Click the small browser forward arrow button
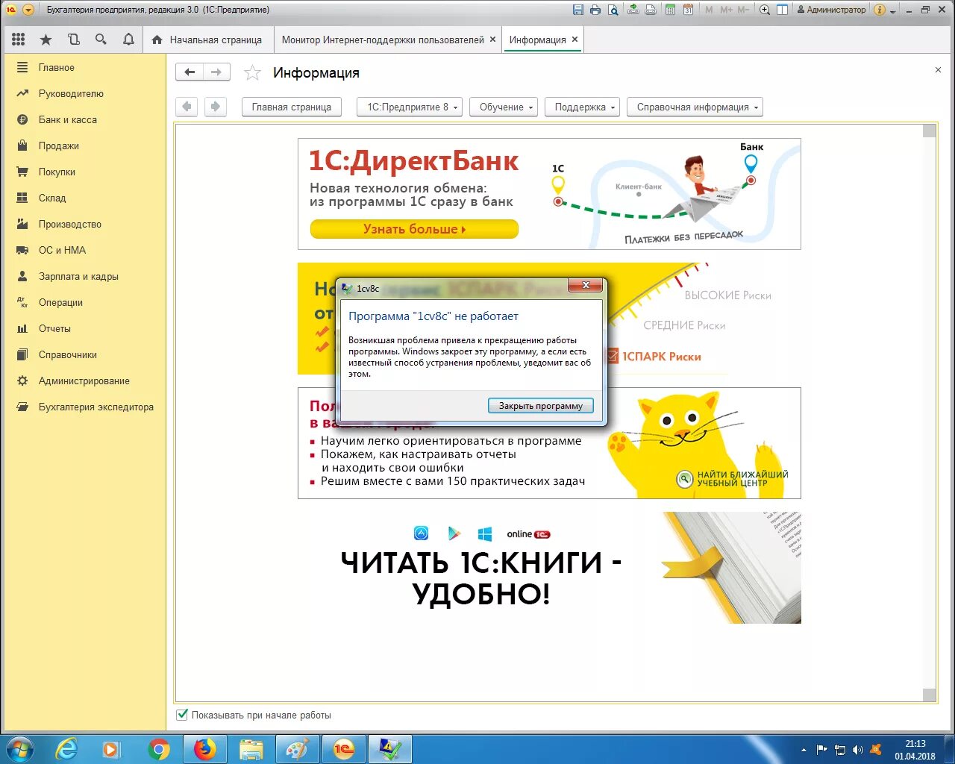 click(215, 107)
